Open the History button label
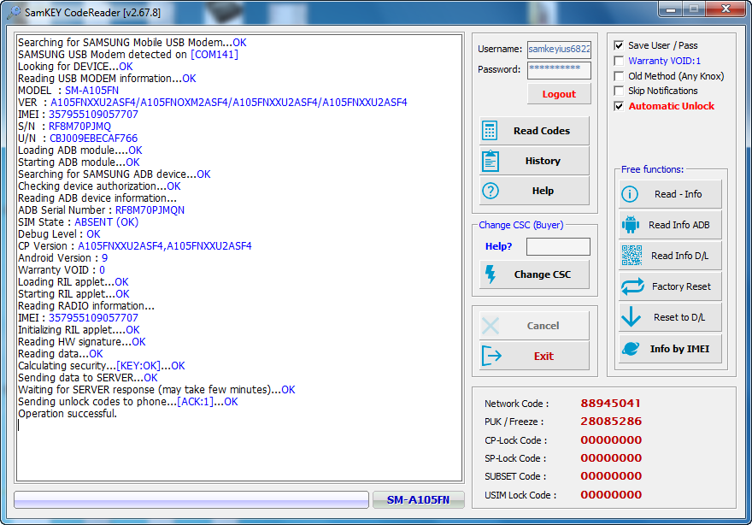752x525 pixels. [x=543, y=161]
